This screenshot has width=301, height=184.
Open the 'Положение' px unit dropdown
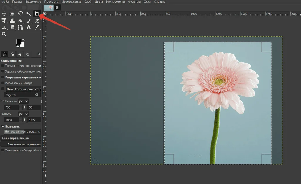coord(23,101)
